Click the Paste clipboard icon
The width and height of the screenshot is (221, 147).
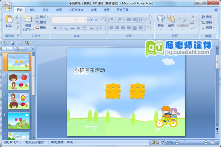9,19
